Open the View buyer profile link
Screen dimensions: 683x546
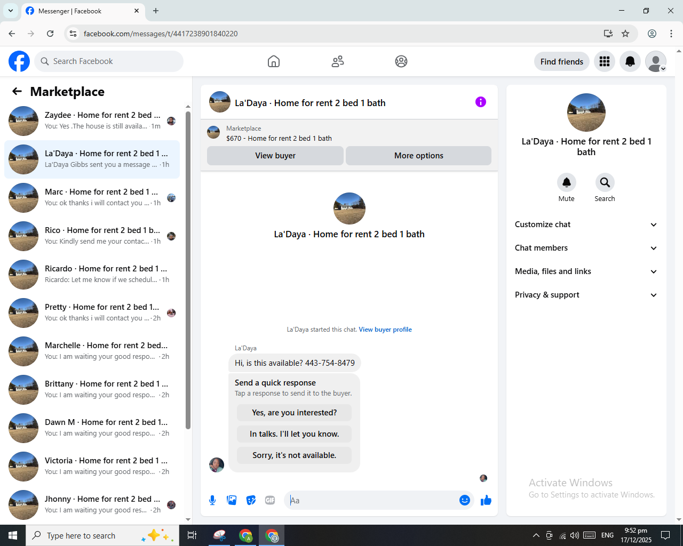click(385, 330)
